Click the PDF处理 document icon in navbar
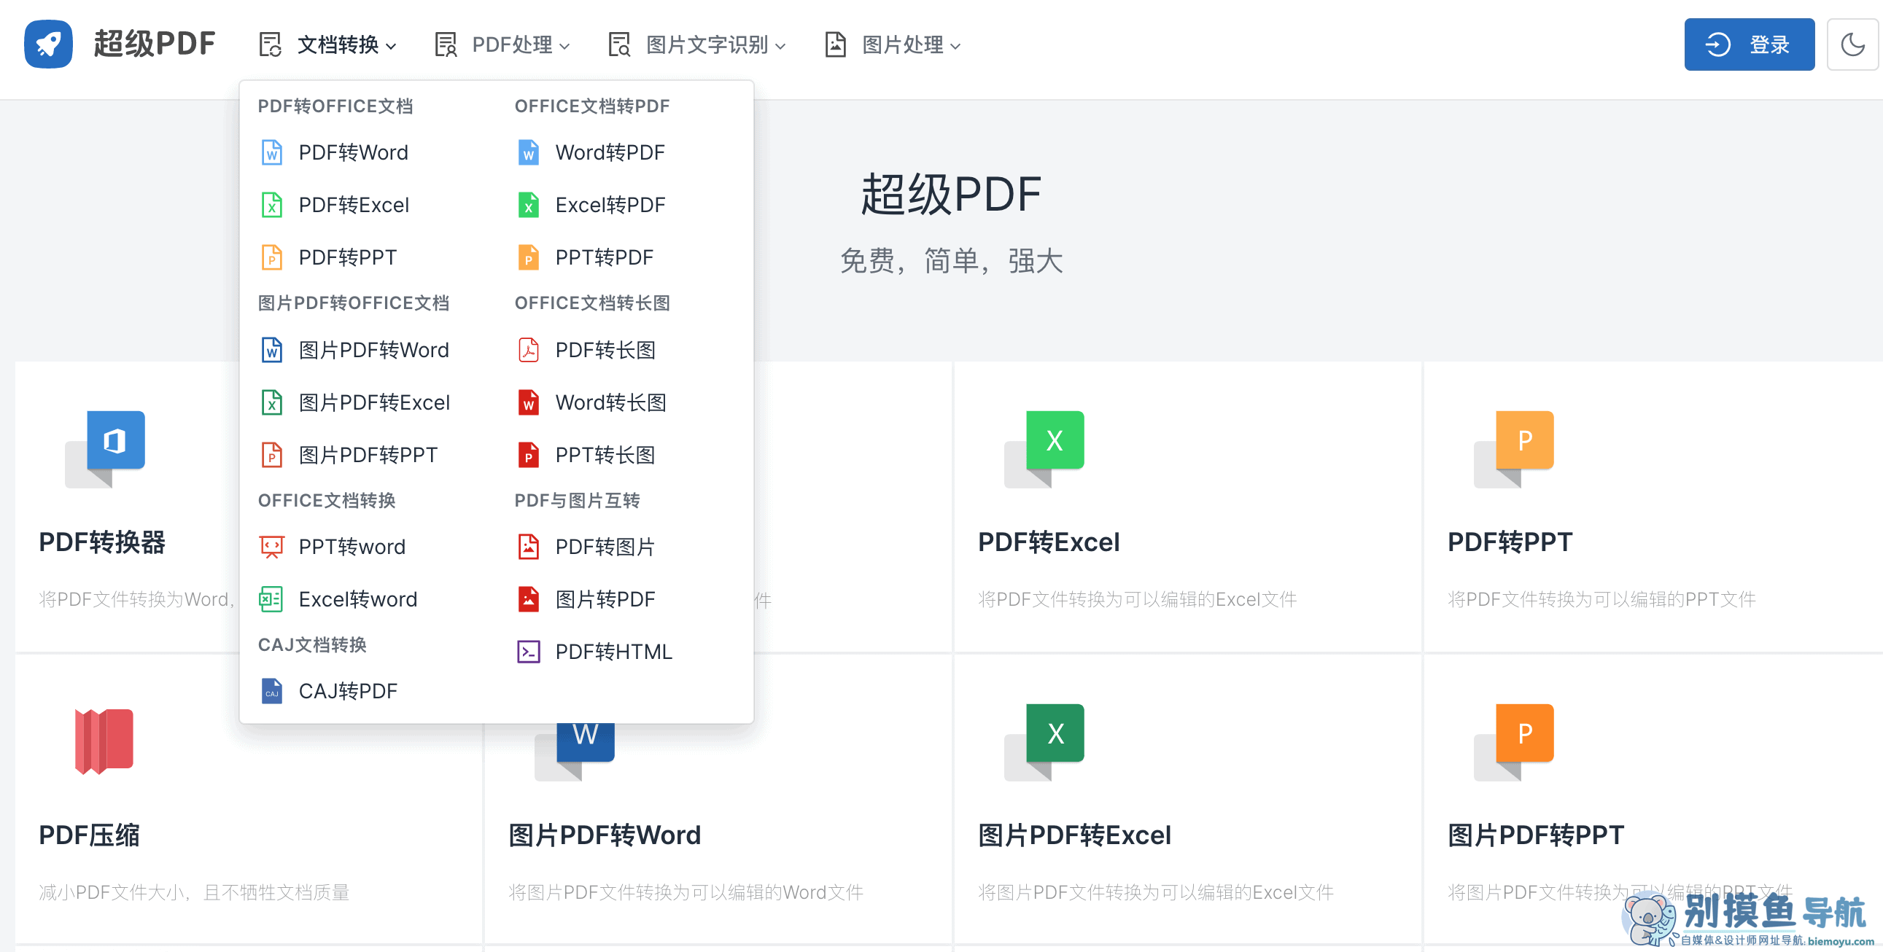This screenshot has width=1883, height=952. [445, 44]
